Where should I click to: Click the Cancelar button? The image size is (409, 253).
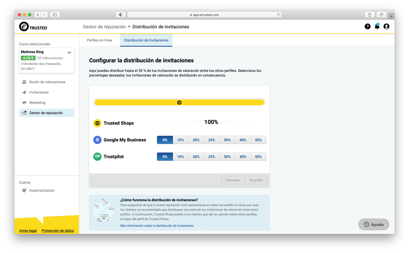tap(233, 180)
